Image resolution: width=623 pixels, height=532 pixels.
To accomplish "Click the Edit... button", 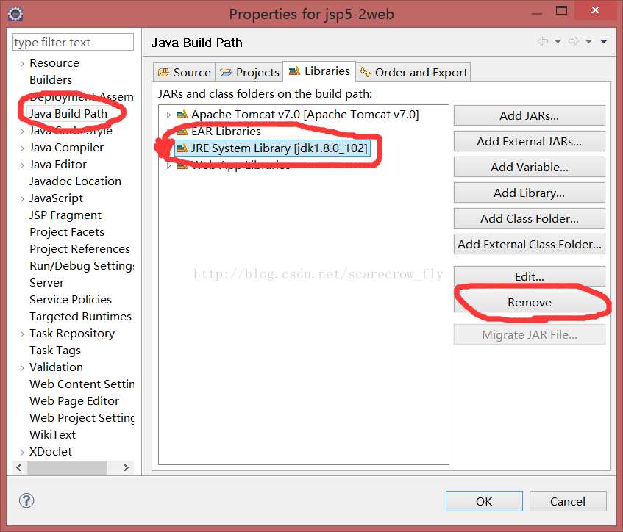I will point(530,276).
